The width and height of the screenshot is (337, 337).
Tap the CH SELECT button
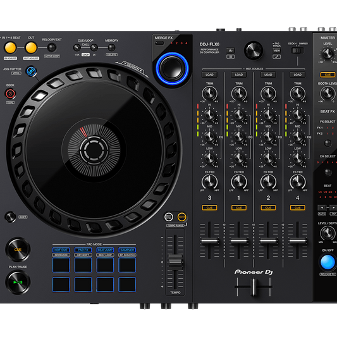tap(328, 172)
